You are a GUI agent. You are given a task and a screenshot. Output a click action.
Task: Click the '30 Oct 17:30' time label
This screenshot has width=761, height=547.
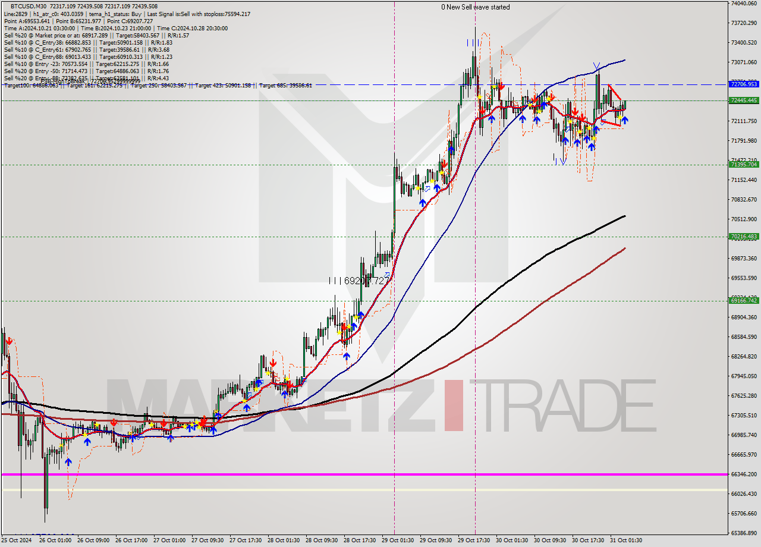click(x=587, y=540)
